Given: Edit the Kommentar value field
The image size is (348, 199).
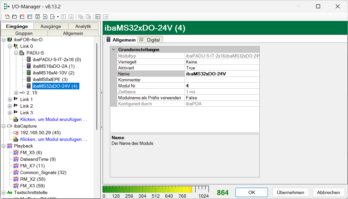Looking at the screenshot, I should 221,80.
